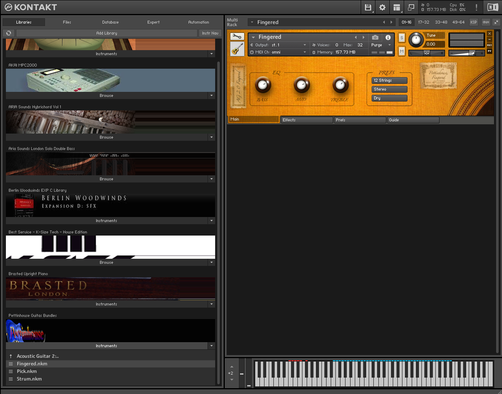Toggle PV button on instrument header
The image size is (502, 394).
click(x=489, y=51)
